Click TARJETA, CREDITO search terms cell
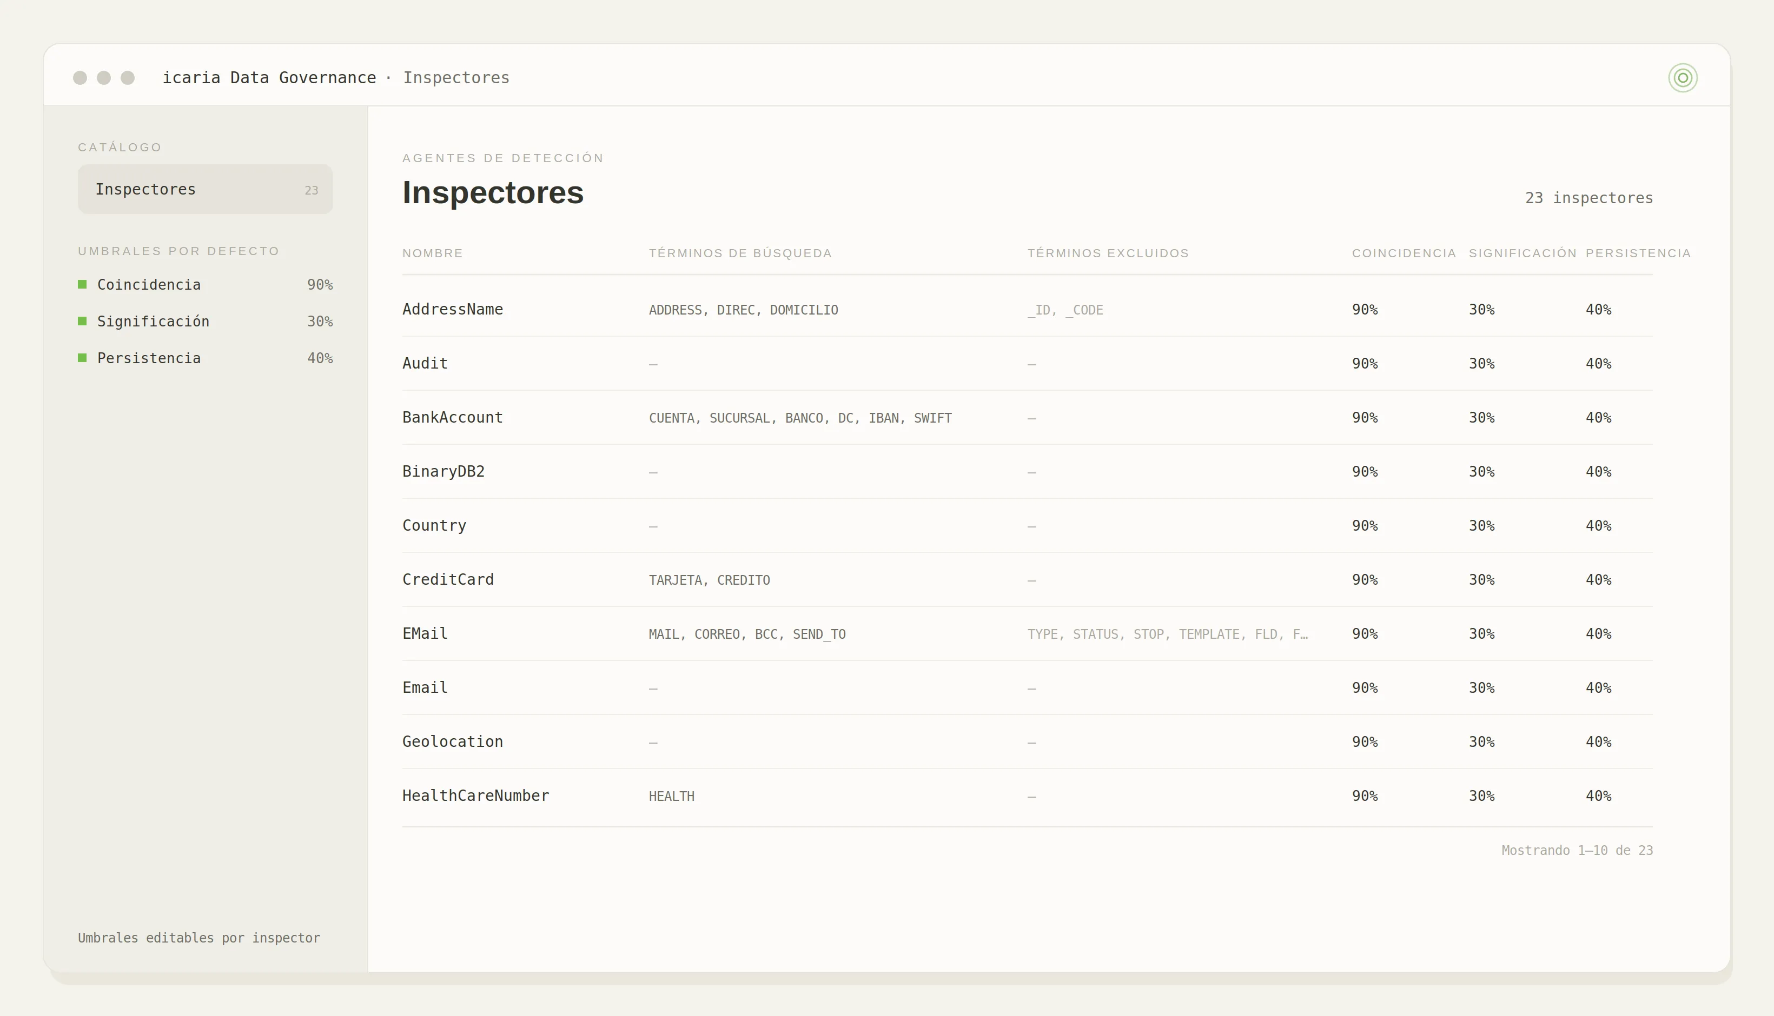Image resolution: width=1774 pixels, height=1016 pixels. (x=709, y=580)
